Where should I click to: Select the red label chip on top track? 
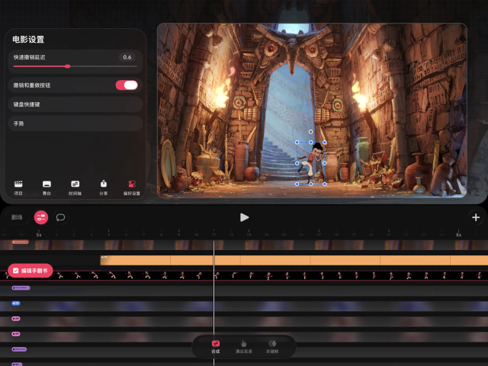coord(21,242)
